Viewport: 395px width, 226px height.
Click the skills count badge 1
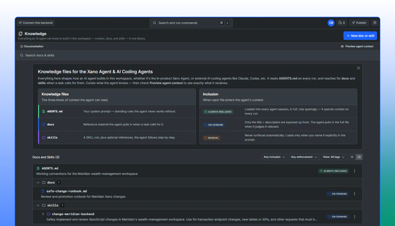pyautogui.click(x=62, y=205)
